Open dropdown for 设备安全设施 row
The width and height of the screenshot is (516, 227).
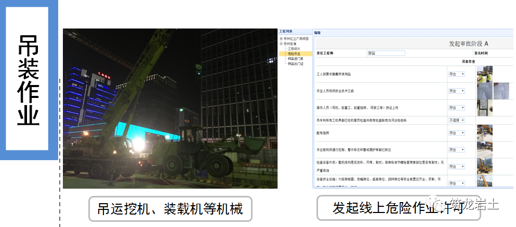coord(457,183)
